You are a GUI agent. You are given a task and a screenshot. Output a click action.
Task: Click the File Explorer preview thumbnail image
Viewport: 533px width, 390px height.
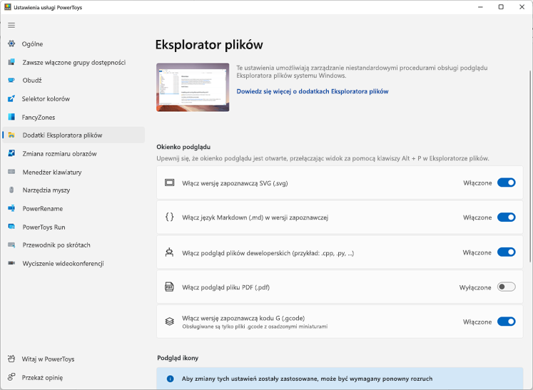193,87
